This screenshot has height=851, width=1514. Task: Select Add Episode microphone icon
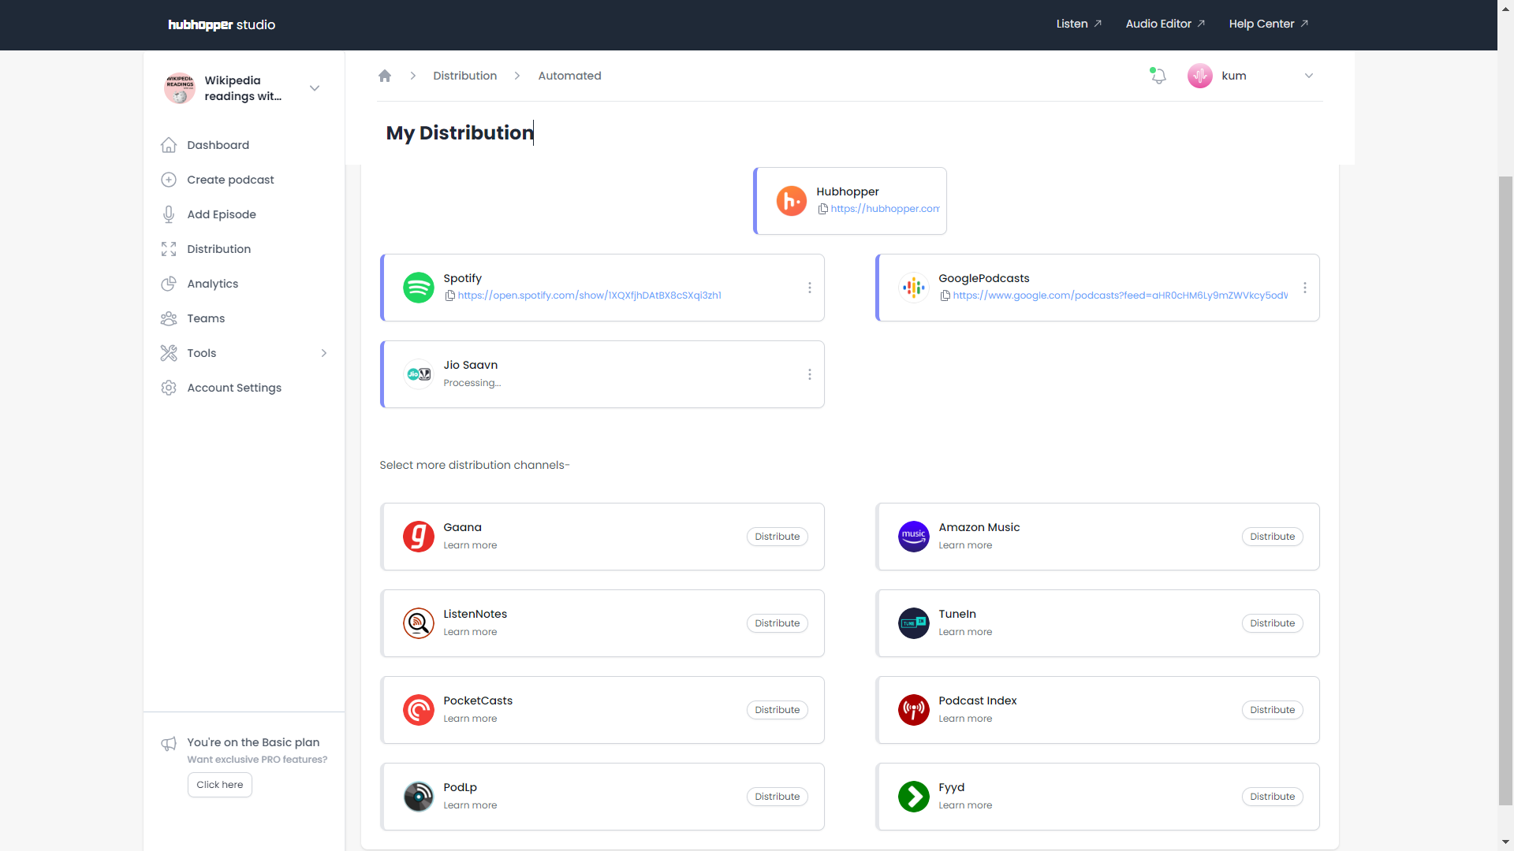click(169, 214)
